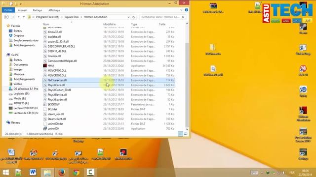Click the FRA language indicator

[292, 173]
